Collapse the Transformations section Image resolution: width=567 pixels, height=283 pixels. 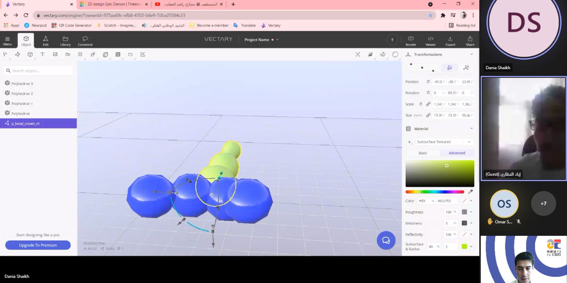pyautogui.click(x=471, y=54)
